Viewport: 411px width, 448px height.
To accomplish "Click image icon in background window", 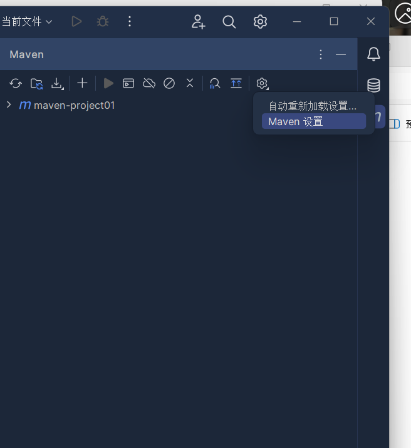I will point(403,13).
